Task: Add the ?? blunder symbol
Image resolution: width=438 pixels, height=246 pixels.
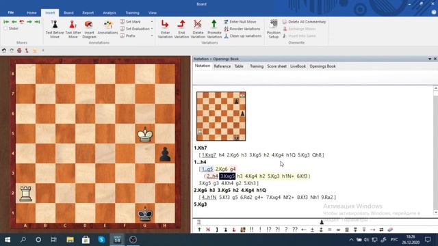Action: point(294,230)
